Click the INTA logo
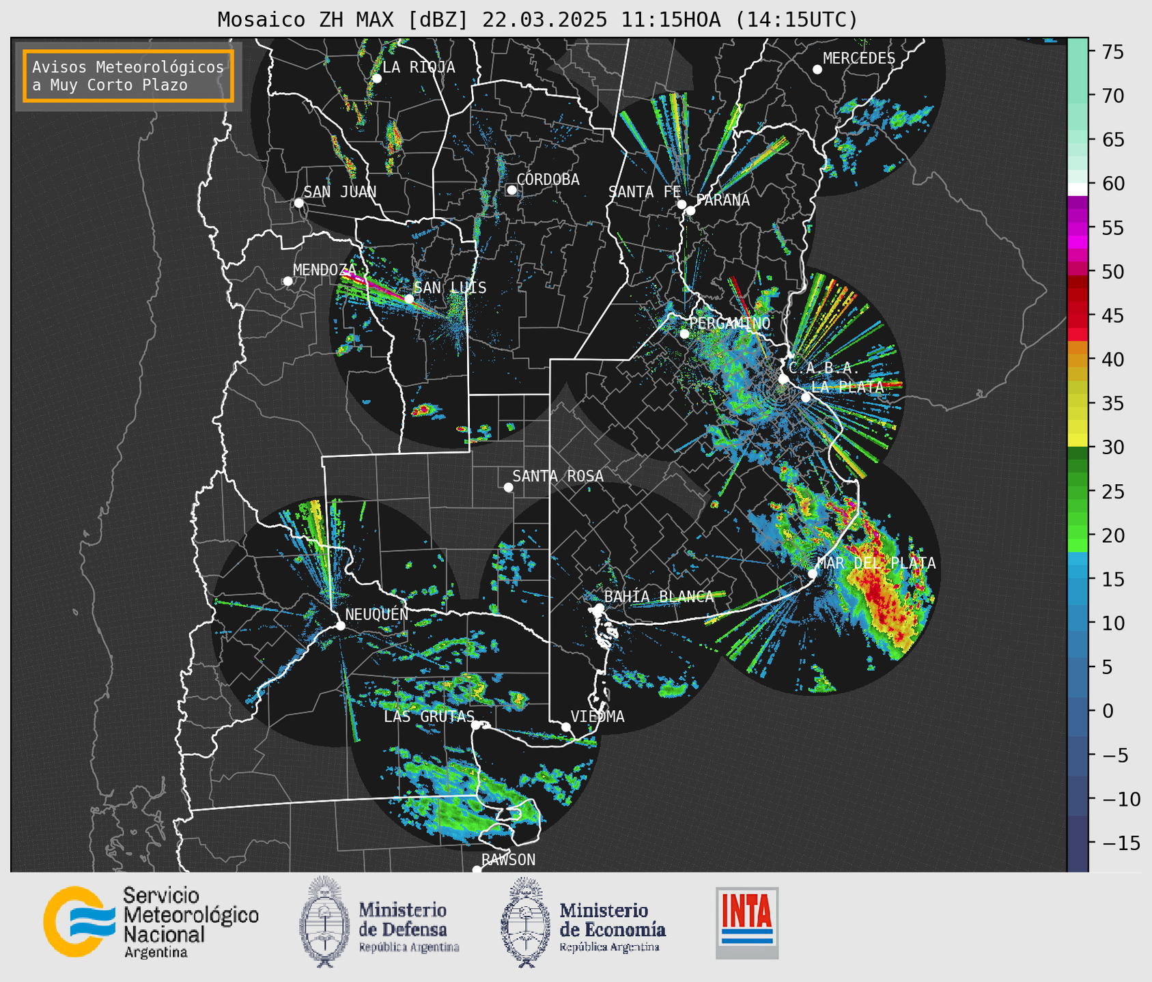This screenshot has height=982, width=1152. coord(747,923)
